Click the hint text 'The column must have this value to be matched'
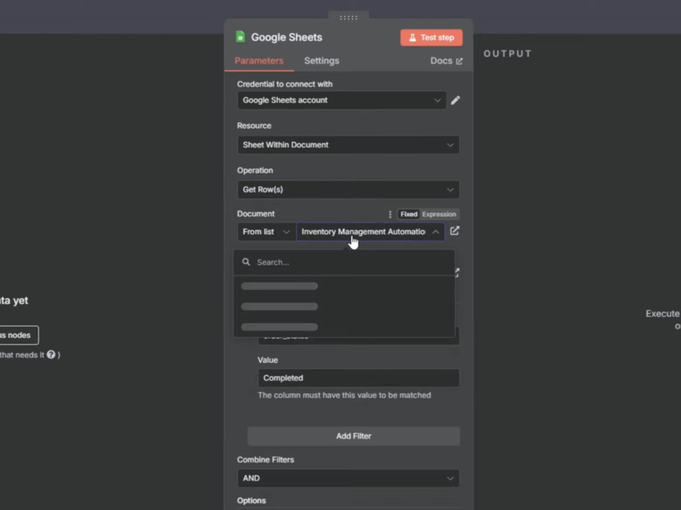 (x=345, y=396)
